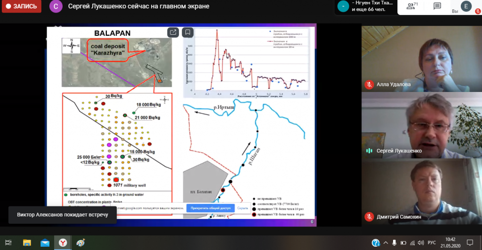Select Сергей Лукашенко's video tile
Viewport: 482px width, 250px height.
[422, 125]
